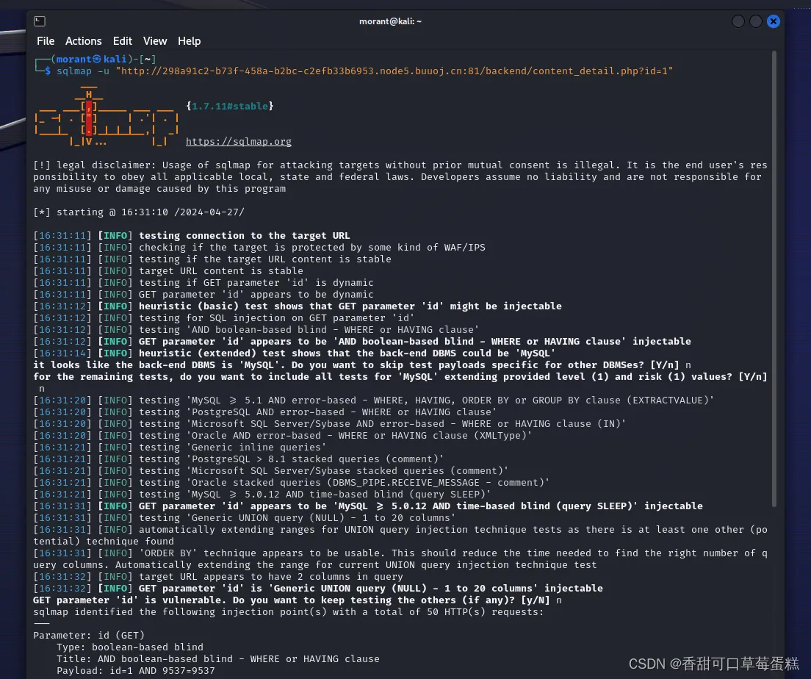
Task: Click 'target URL appears to have 2 columns' line
Action: (217, 577)
